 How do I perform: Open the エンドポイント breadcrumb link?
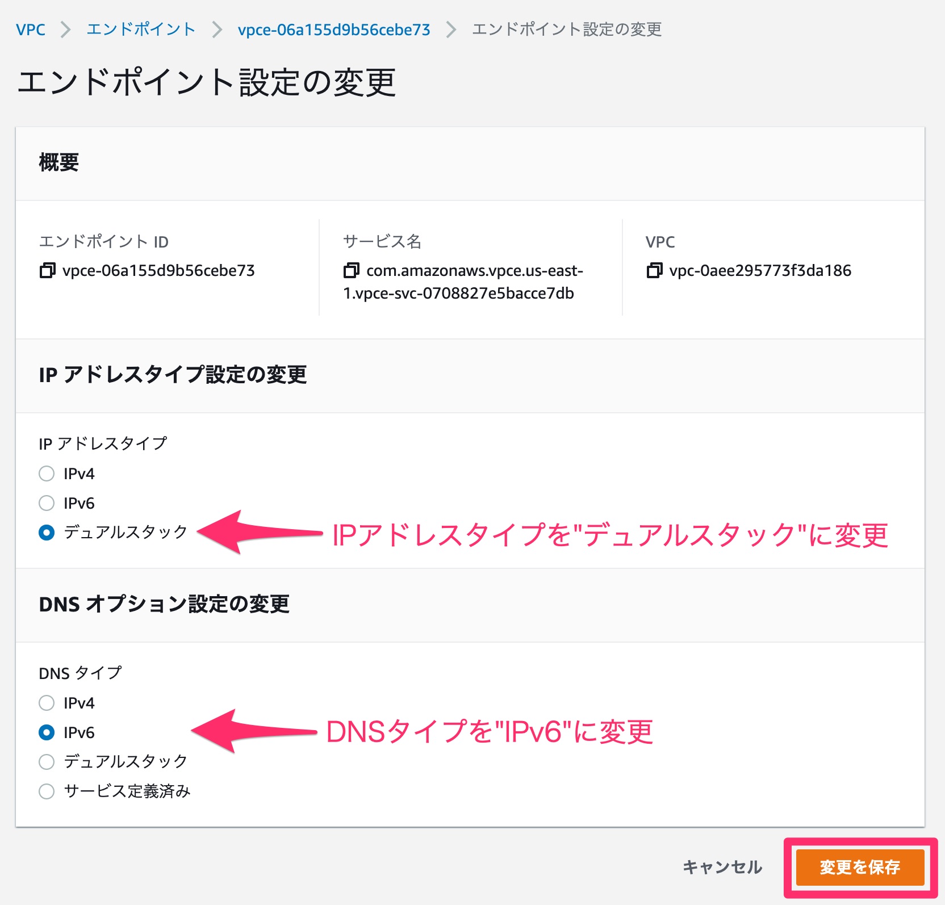point(140,30)
